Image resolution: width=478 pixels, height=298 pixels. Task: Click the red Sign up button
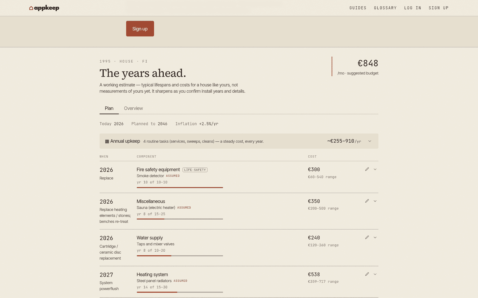pos(140,29)
